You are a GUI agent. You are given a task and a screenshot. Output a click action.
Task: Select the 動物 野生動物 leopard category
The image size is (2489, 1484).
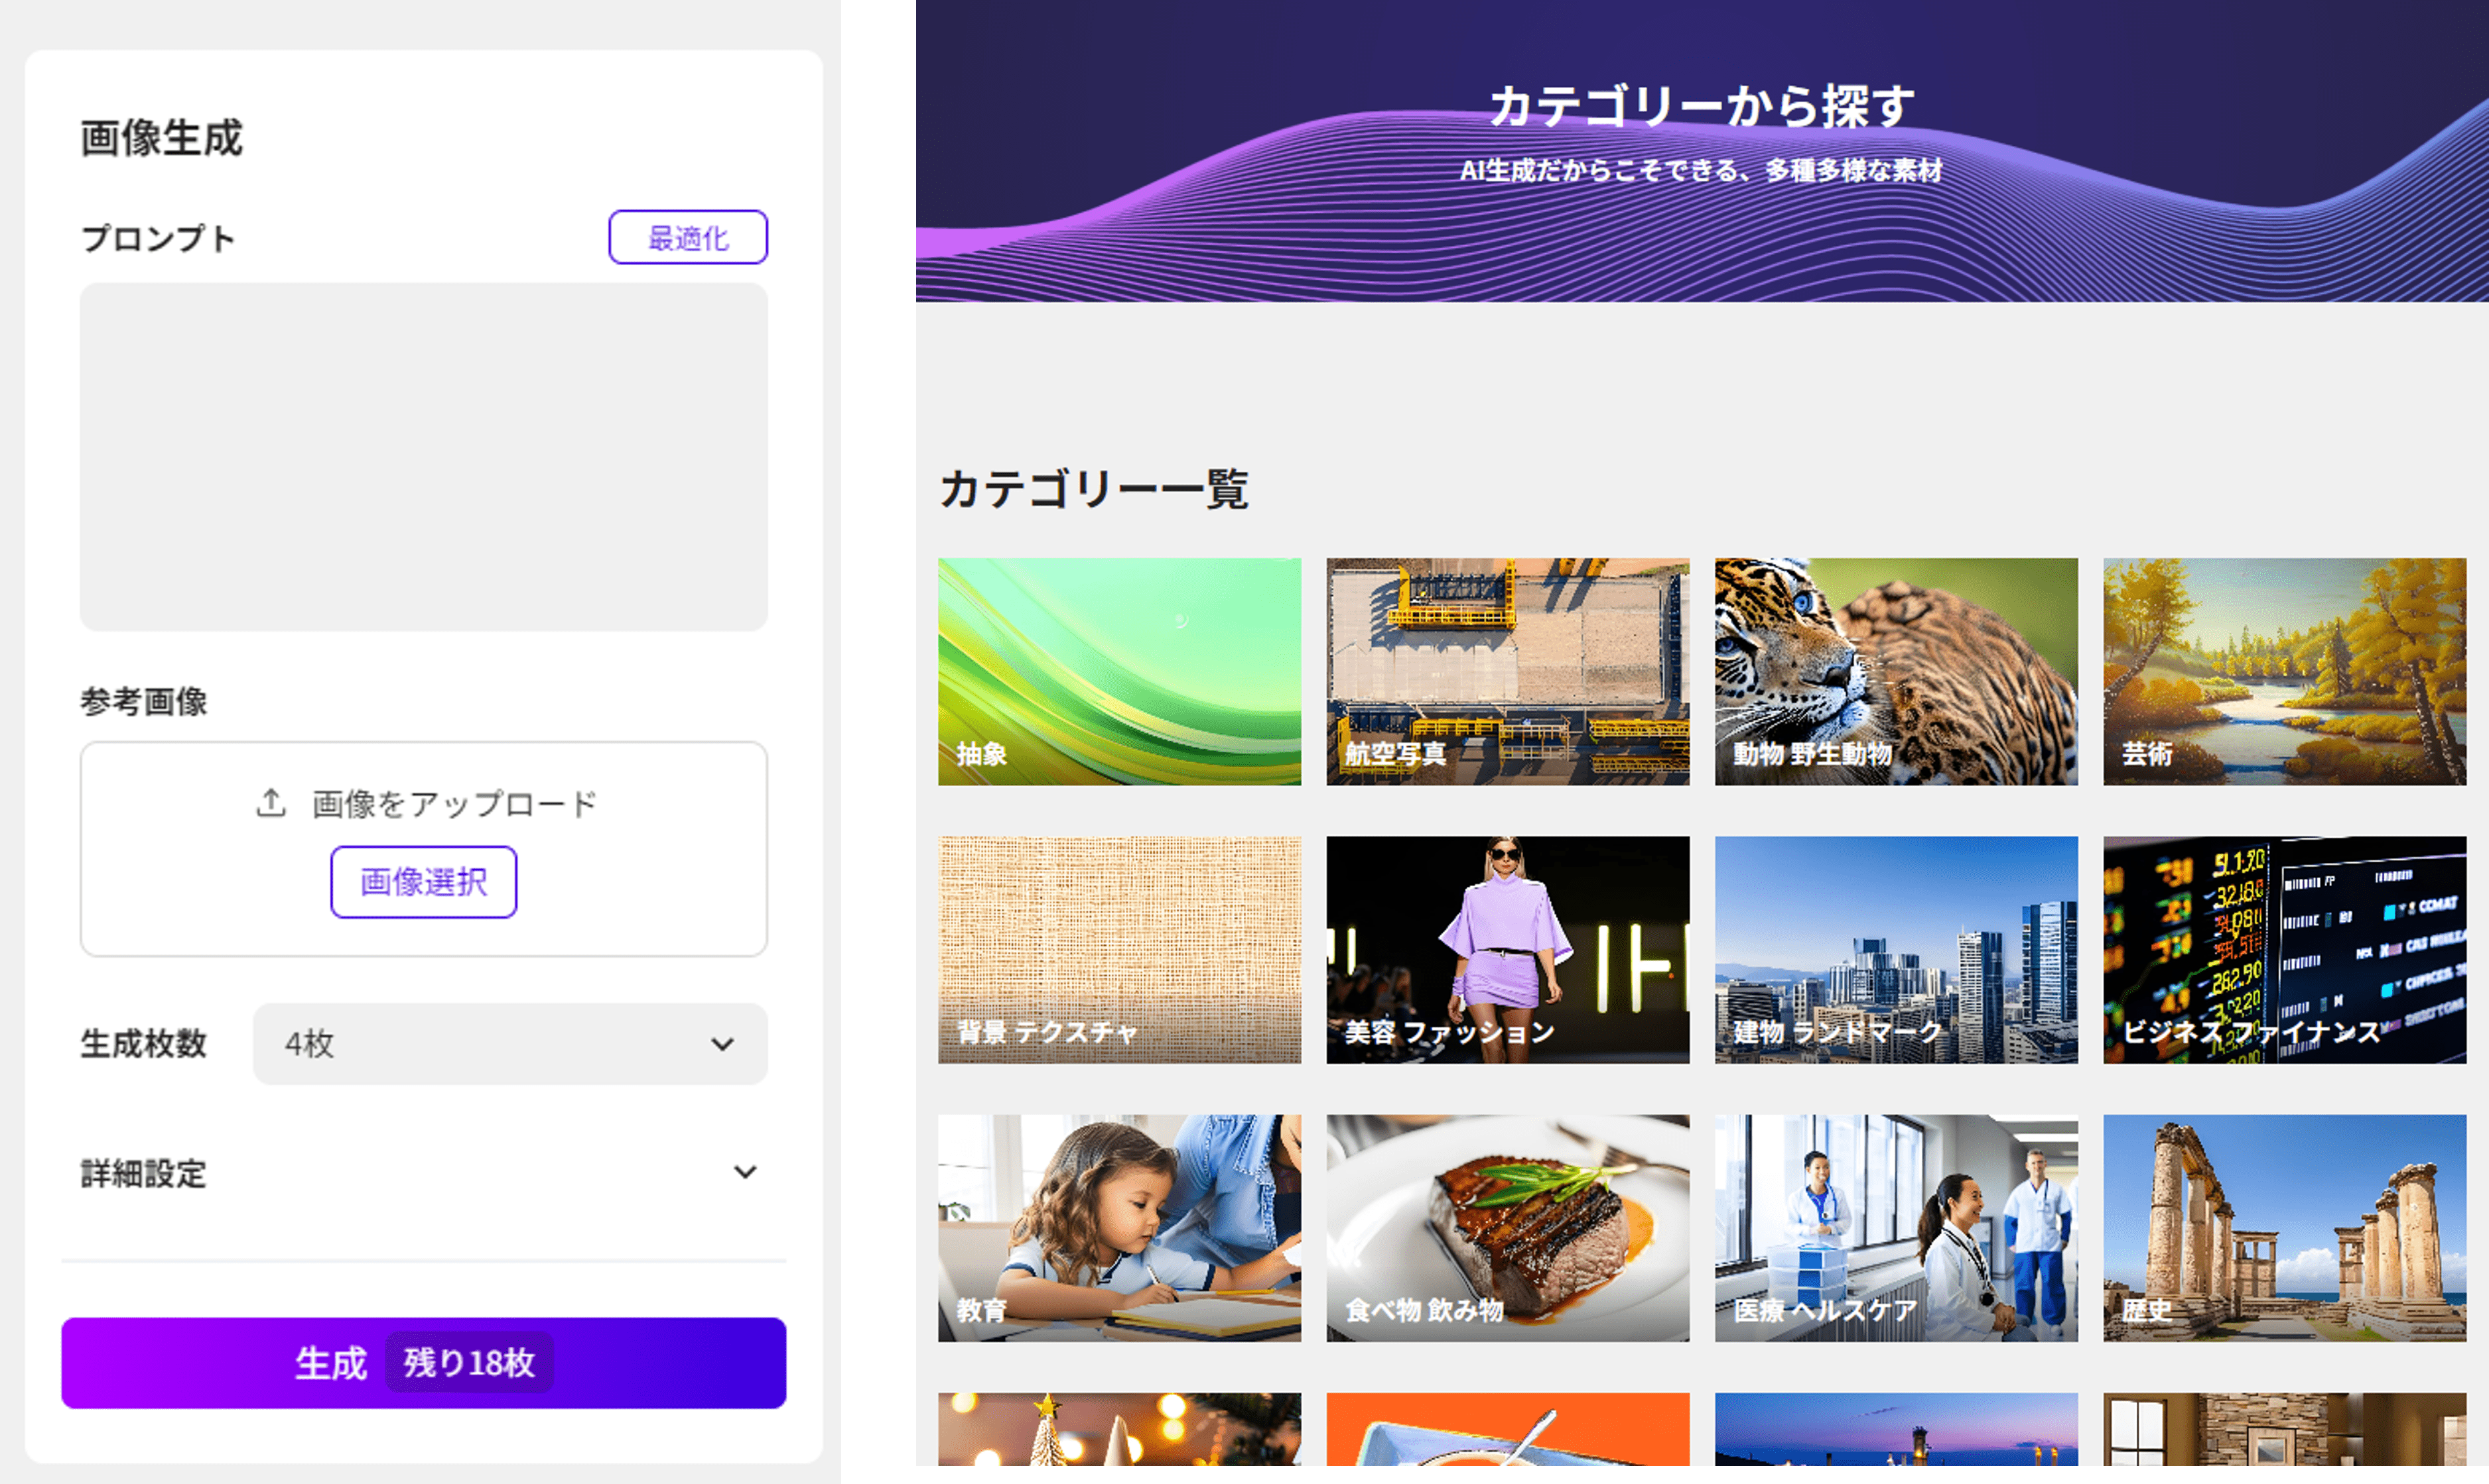click(1895, 671)
